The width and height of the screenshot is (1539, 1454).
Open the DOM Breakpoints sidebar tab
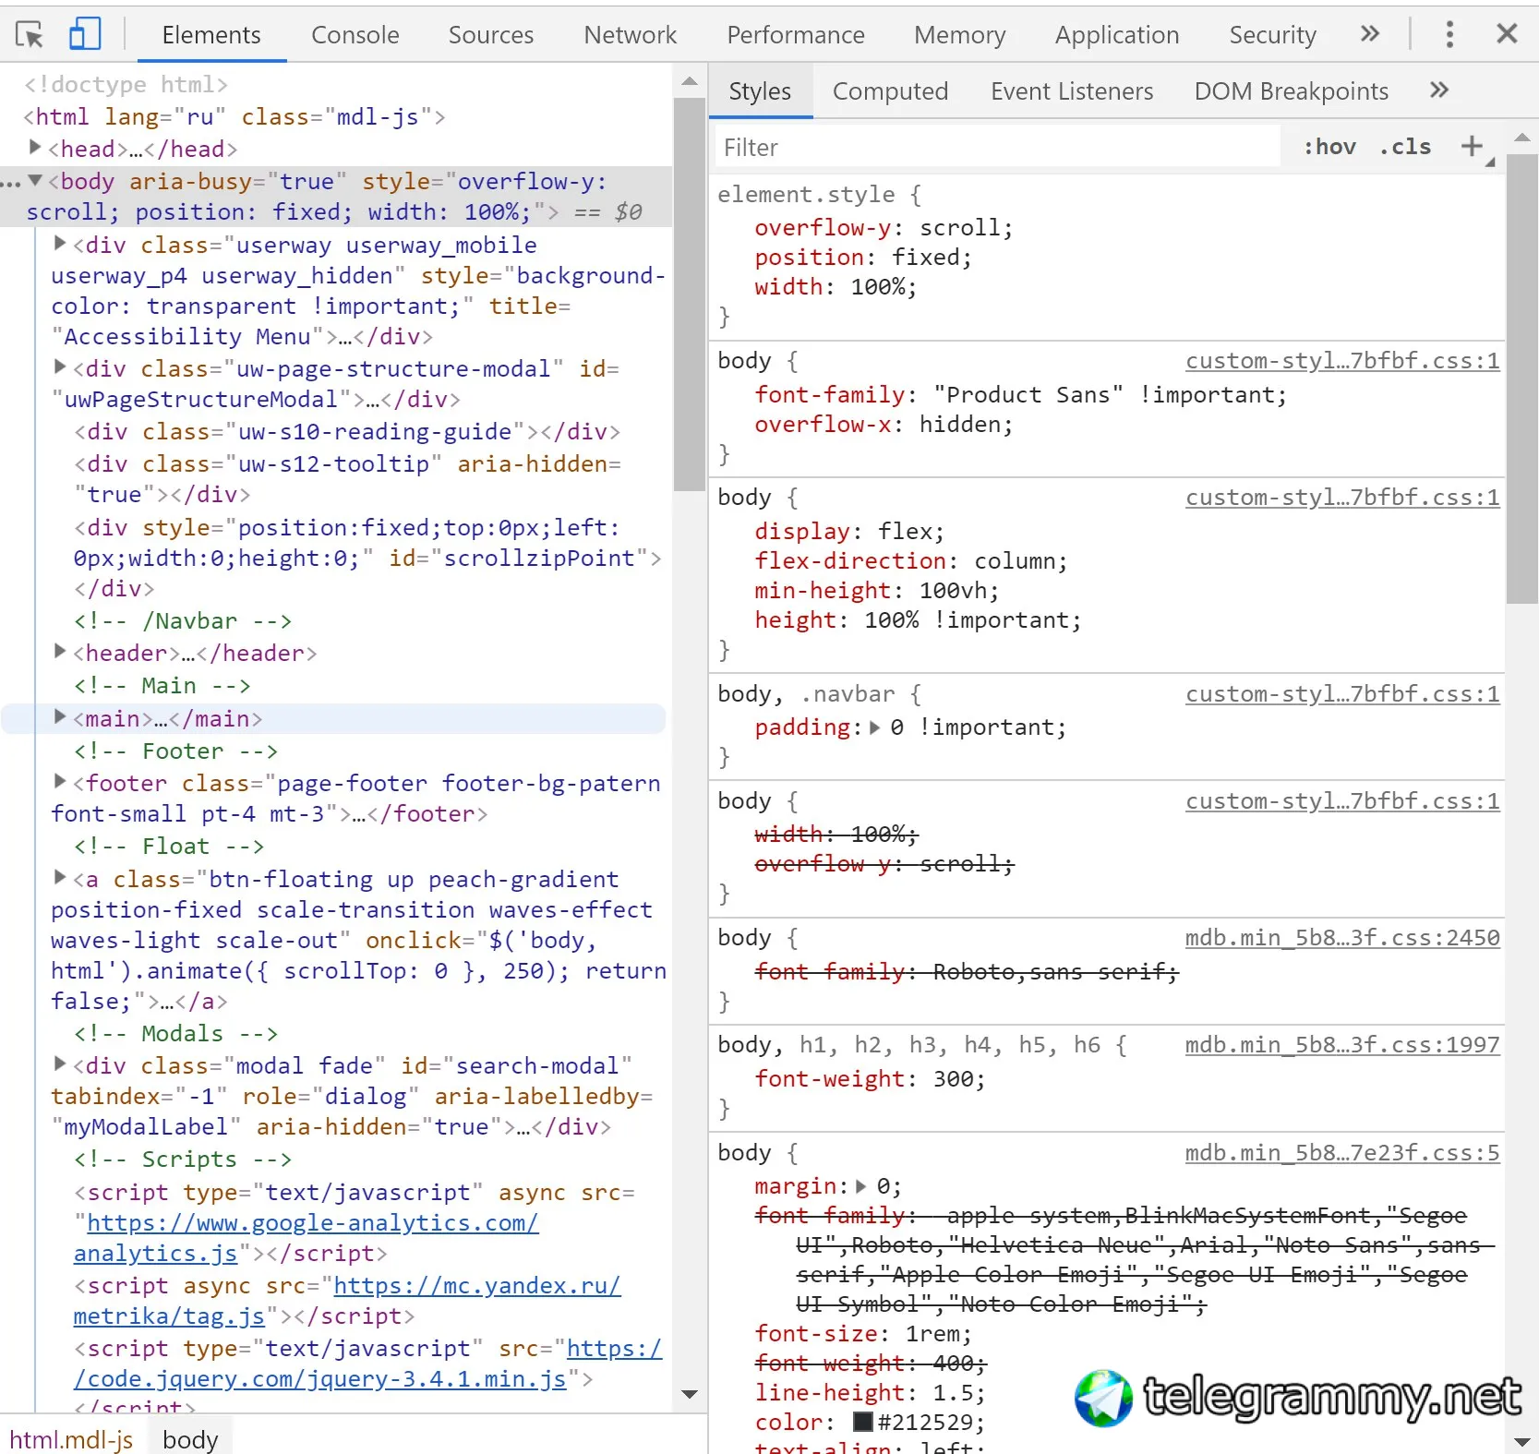point(1291,91)
